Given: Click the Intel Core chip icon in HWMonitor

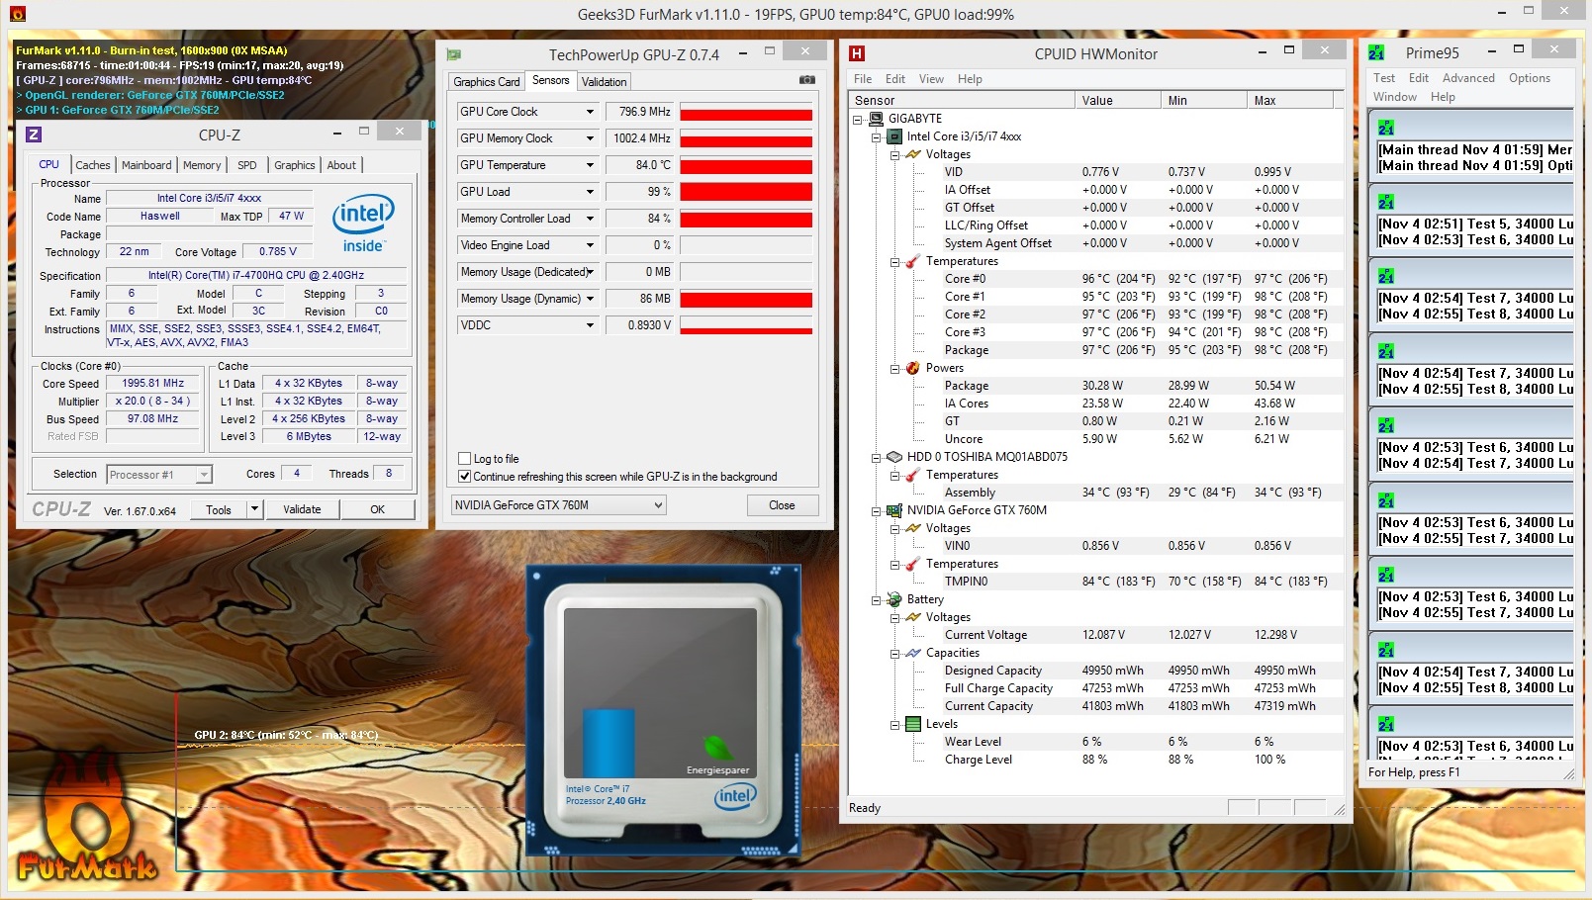Looking at the screenshot, I should point(894,136).
